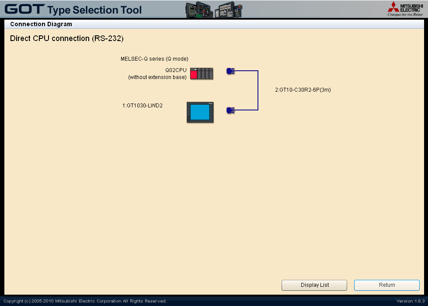Image resolution: width=428 pixels, height=306 pixels.
Task: Click the 1:GT1030-LWD2 label
Action: [x=142, y=106]
